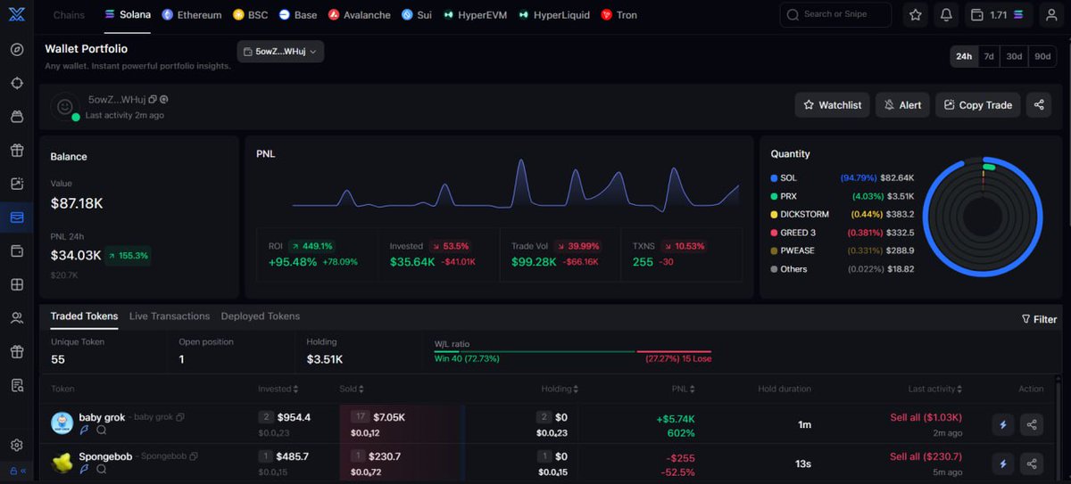Open the users/referral icon in sidebar
The image size is (1071, 484).
pyautogui.click(x=17, y=318)
